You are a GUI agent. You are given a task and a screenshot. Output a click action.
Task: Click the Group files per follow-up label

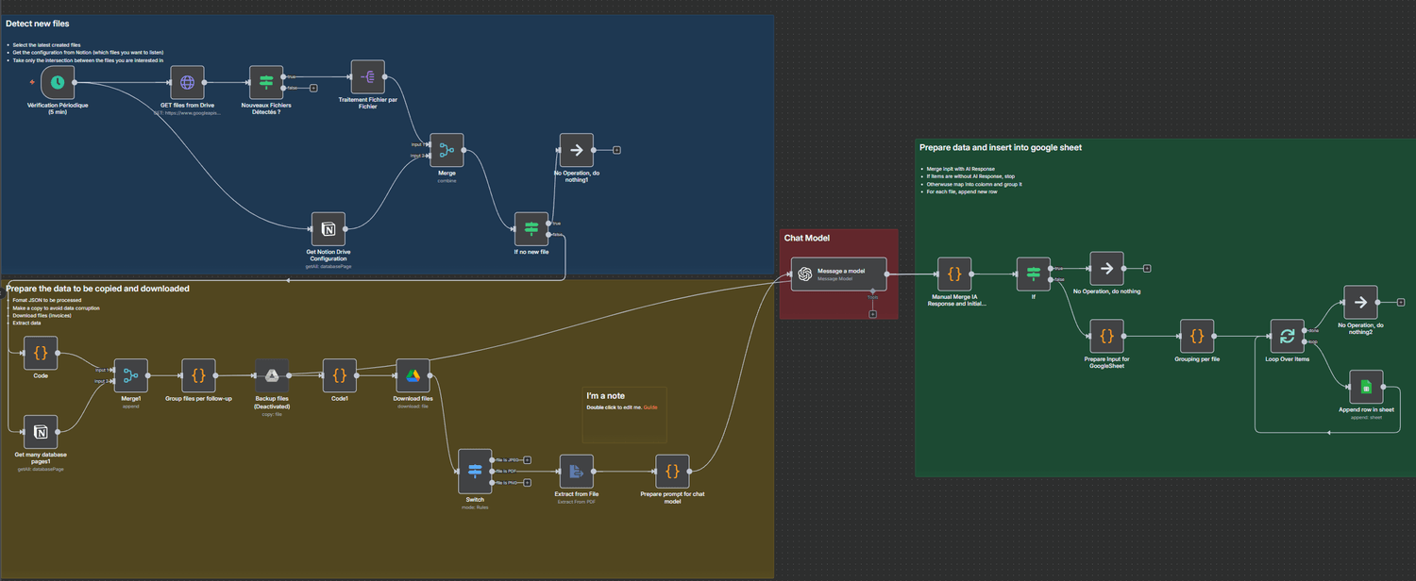pyautogui.click(x=198, y=399)
